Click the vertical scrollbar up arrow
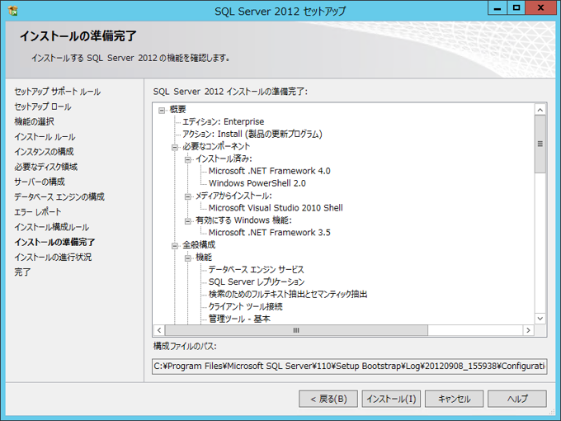This screenshot has height=421, width=561. point(540,110)
